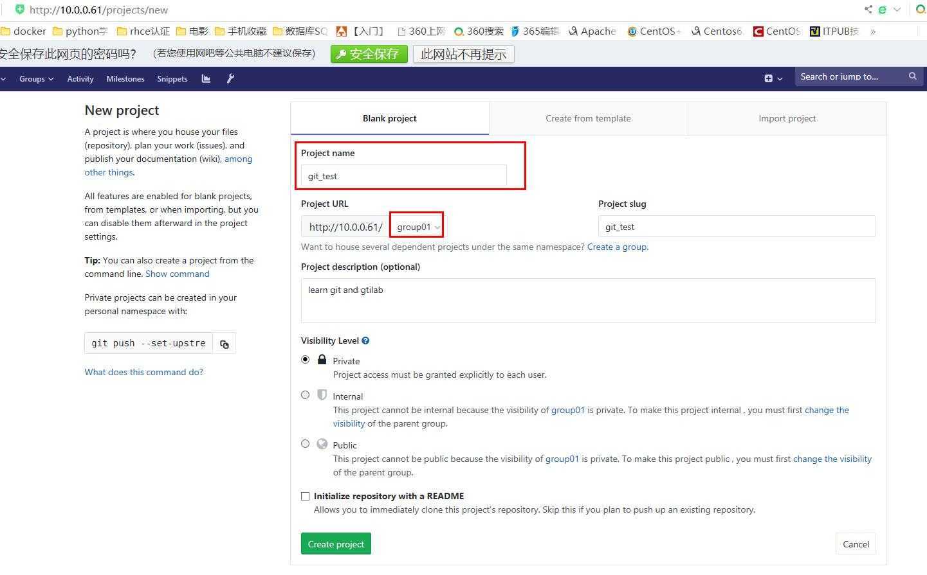The width and height of the screenshot is (927, 575).
Task: Click the Show command link
Action: (178, 274)
